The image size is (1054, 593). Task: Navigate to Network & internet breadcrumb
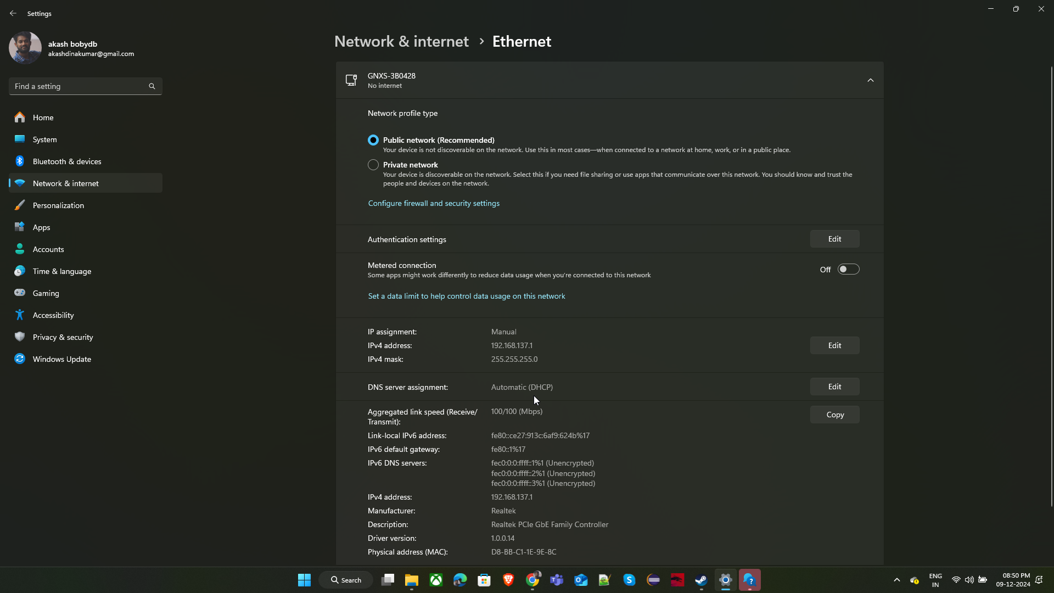coord(401,41)
